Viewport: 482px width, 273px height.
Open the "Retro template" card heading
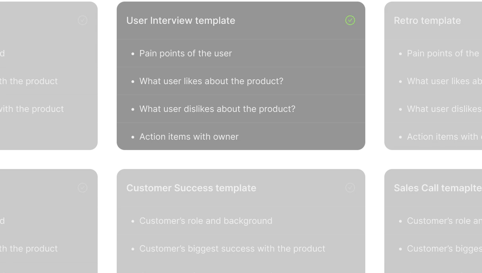click(x=427, y=21)
